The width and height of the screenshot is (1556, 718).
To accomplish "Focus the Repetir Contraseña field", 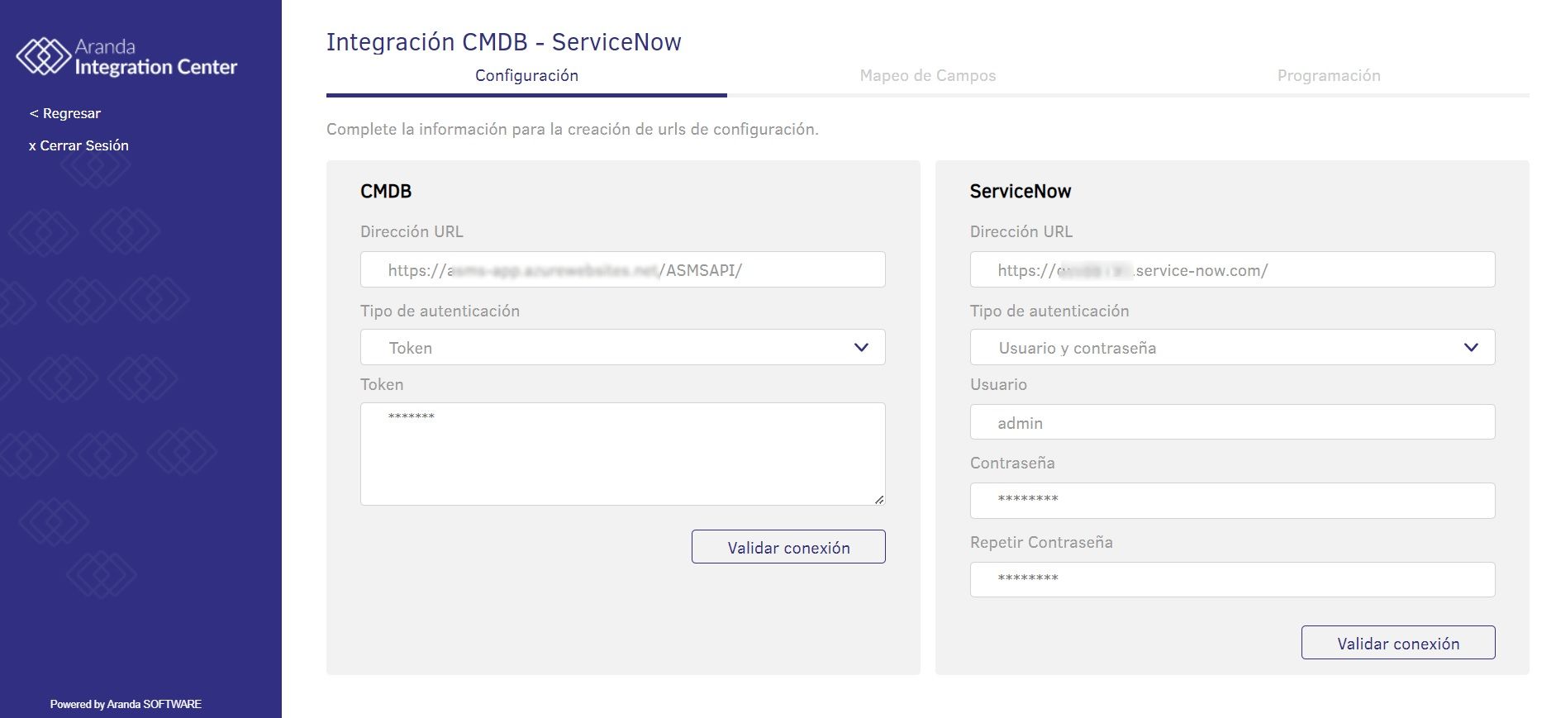I will pyautogui.click(x=1231, y=579).
